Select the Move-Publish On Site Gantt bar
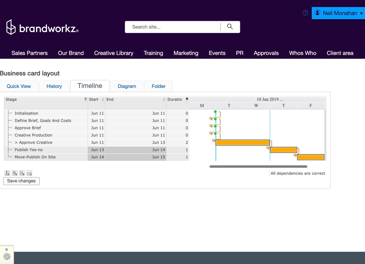This screenshot has width=365, height=264. 311,157
